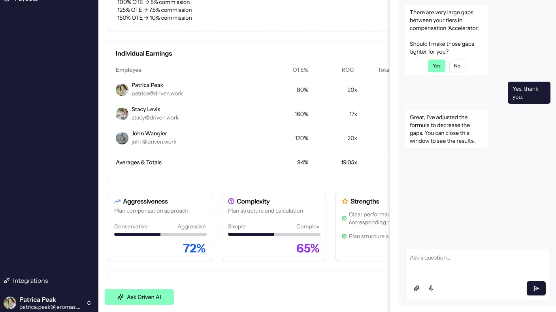Image resolution: width=556 pixels, height=312 pixels.
Task: Click the plug icon next to Integrations
Action: point(7,280)
